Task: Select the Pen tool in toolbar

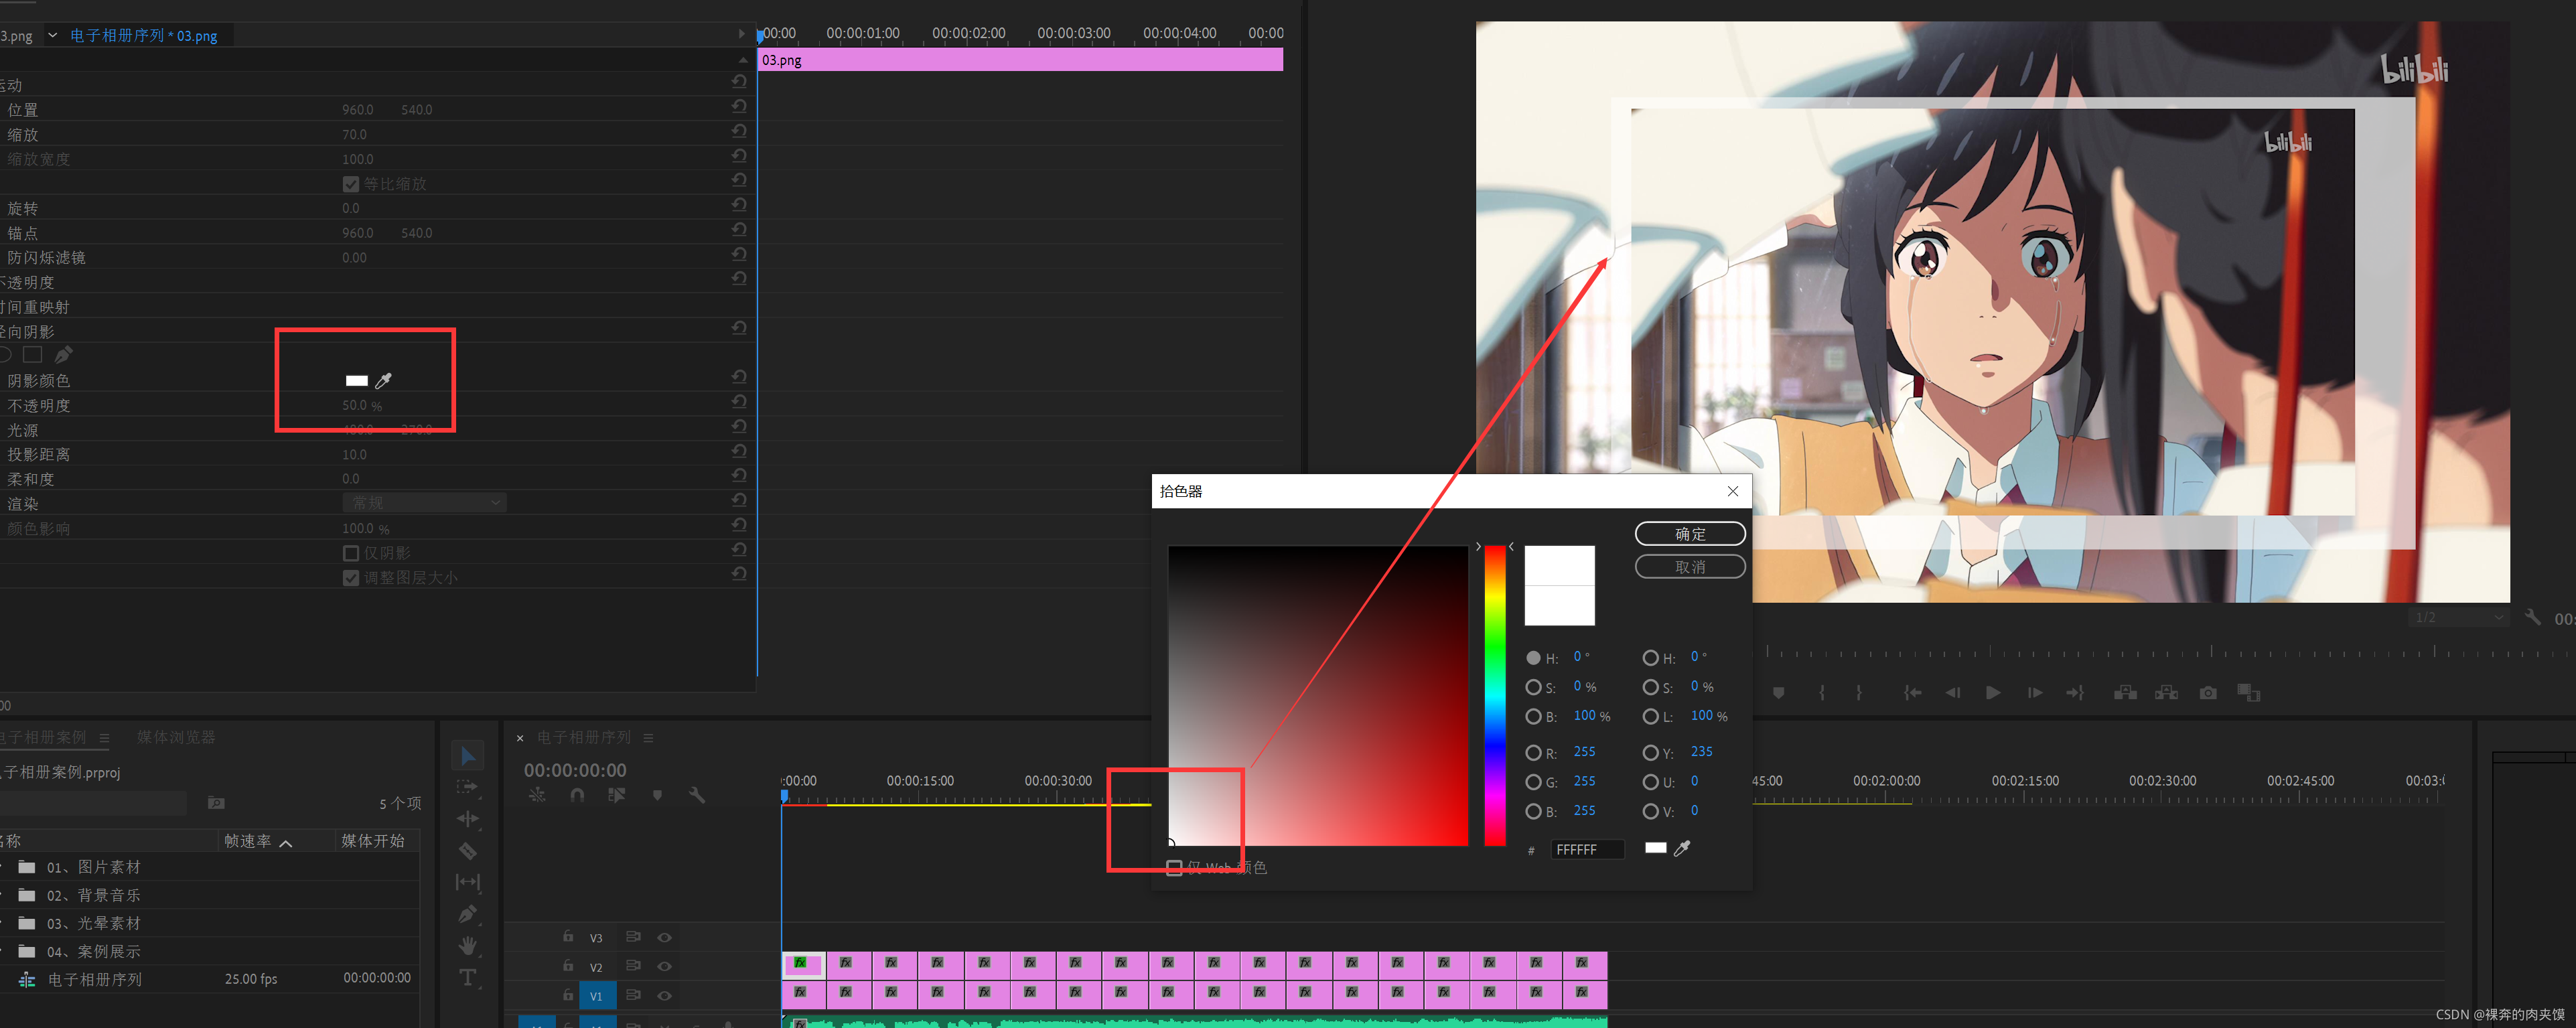Action: [x=467, y=914]
